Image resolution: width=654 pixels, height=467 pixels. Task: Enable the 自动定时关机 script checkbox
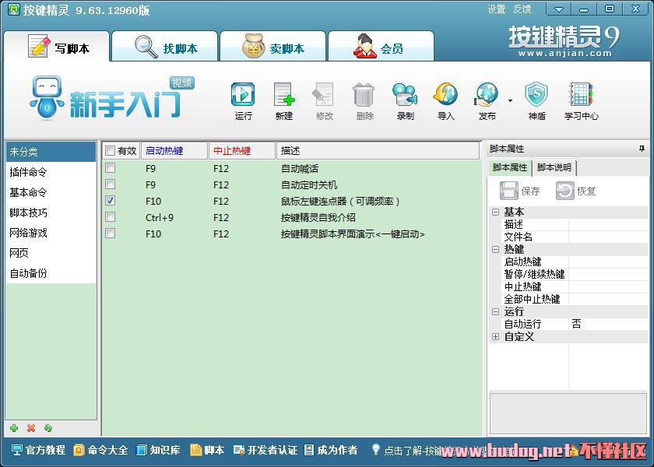tap(110, 184)
